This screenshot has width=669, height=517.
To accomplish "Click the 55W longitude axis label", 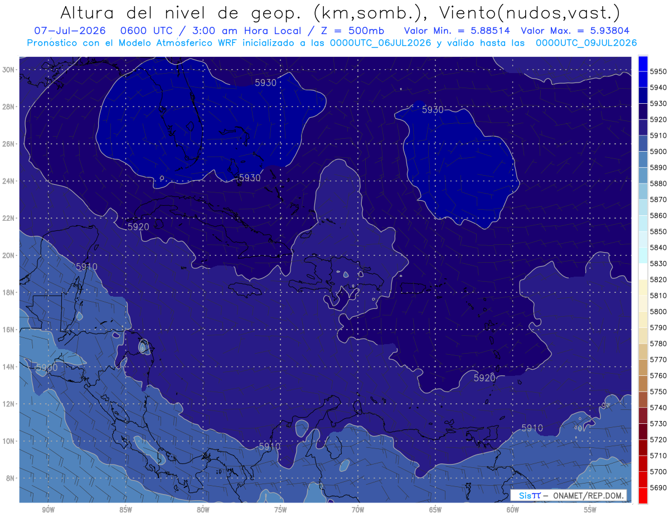I will (x=590, y=510).
